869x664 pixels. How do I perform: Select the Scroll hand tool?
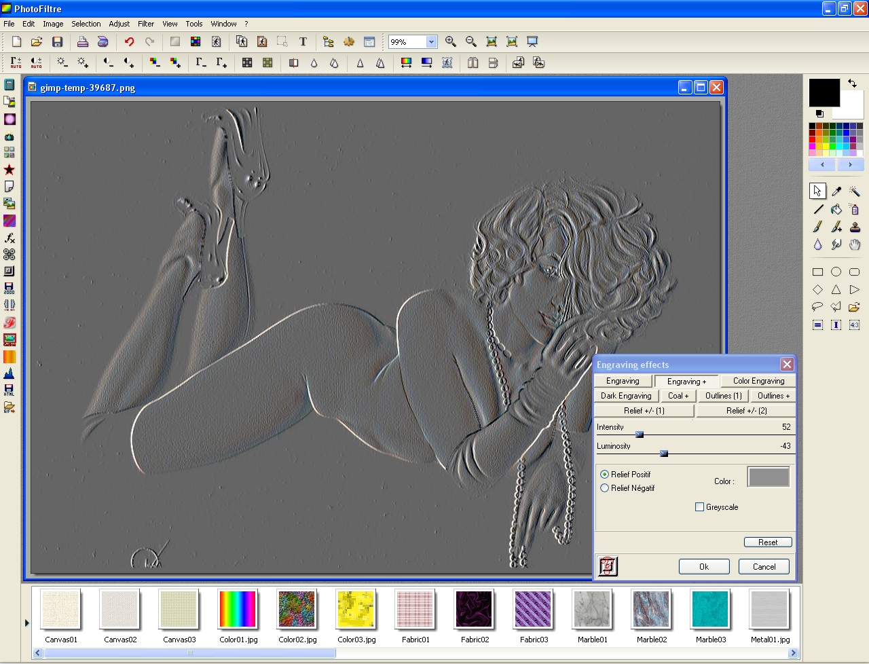click(x=855, y=244)
